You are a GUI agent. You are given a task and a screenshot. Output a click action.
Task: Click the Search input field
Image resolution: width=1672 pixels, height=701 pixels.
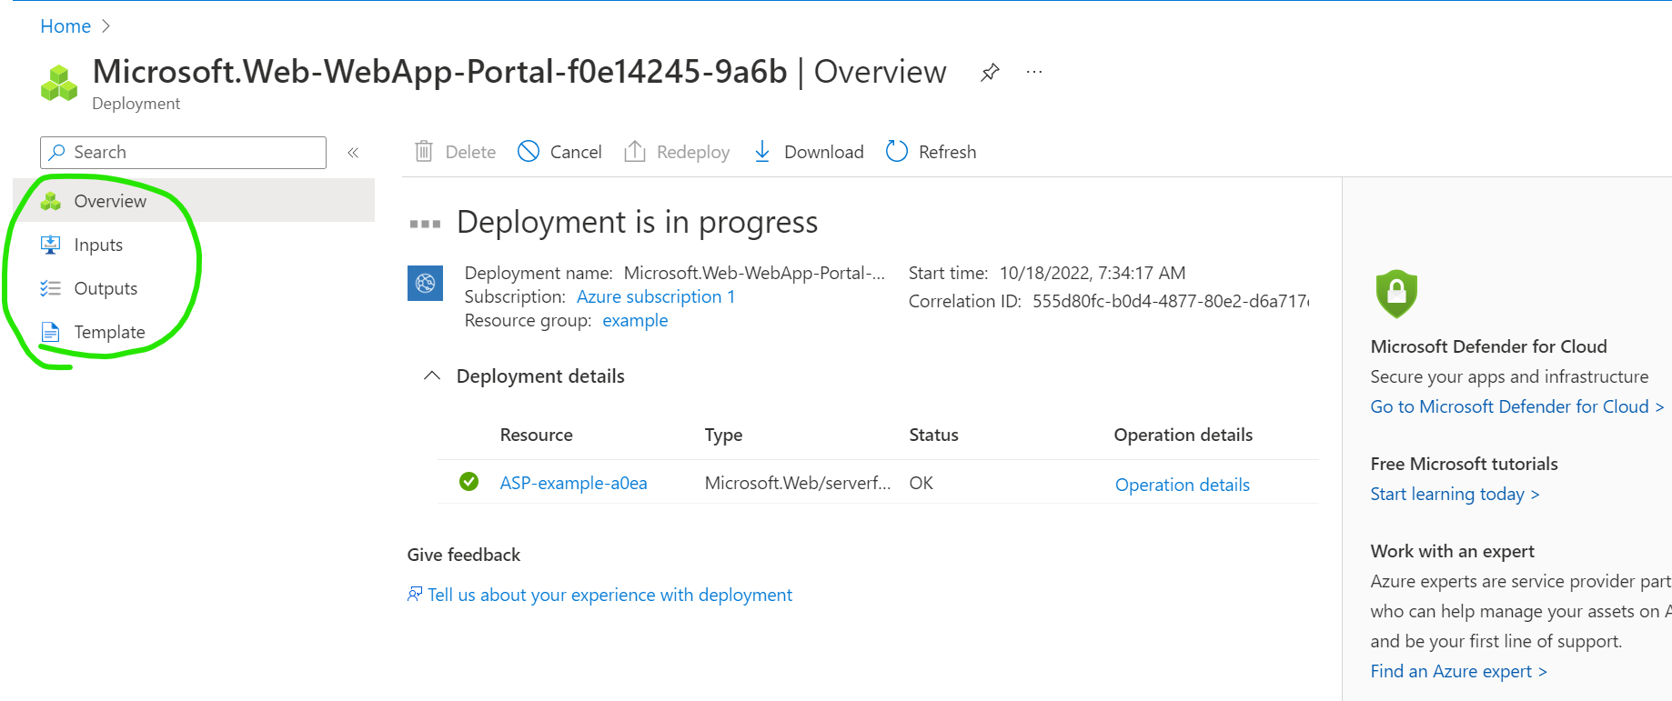183,153
